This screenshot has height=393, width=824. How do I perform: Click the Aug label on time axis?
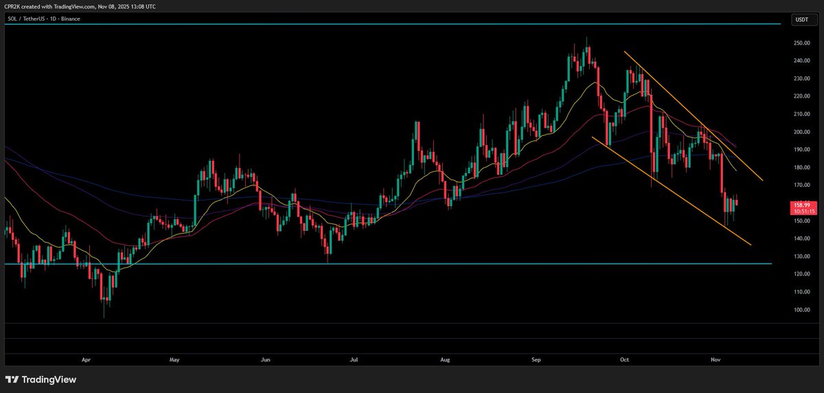pyautogui.click(x=445, y=359)
